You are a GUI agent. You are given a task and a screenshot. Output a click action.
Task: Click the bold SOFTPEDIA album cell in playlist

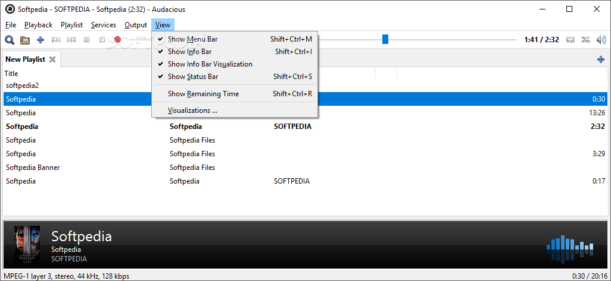coord(292,127)
